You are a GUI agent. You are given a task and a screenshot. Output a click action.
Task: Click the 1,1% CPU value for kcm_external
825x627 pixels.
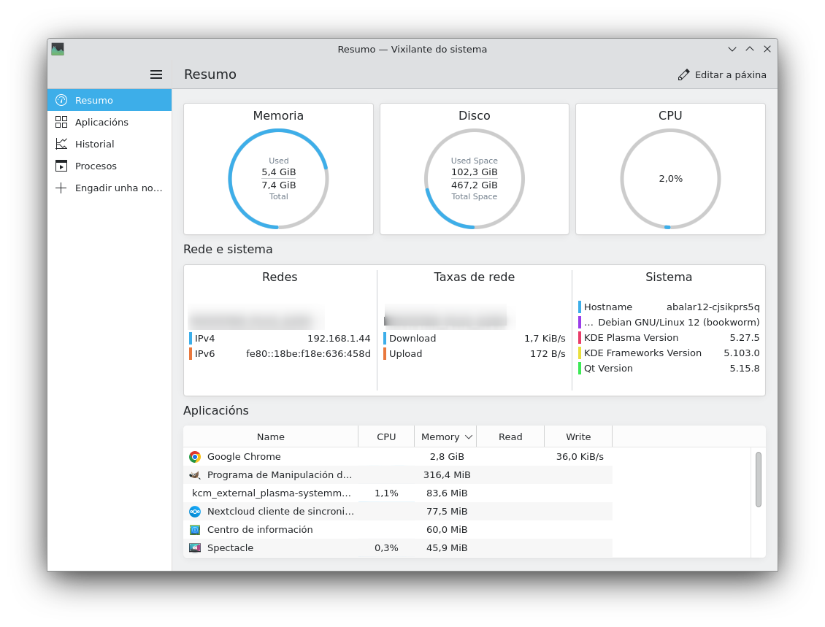[386, 493]
